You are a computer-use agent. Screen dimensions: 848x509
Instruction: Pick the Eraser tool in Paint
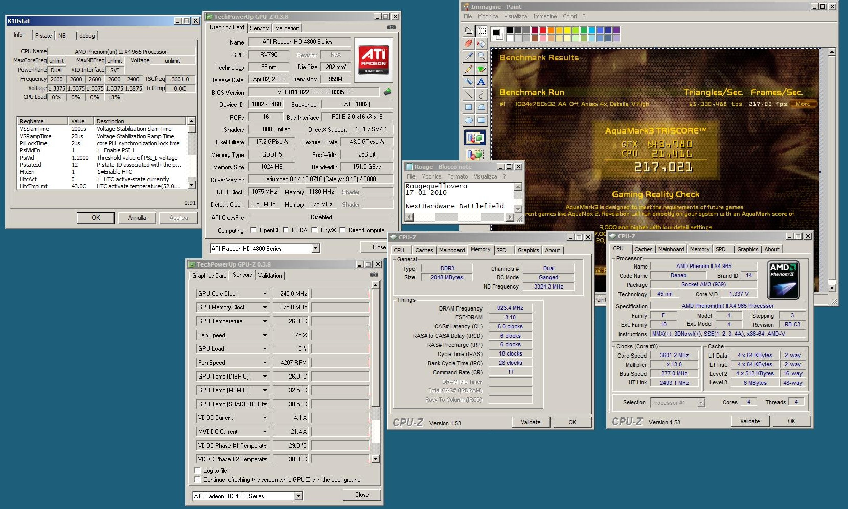click(469, 43)
